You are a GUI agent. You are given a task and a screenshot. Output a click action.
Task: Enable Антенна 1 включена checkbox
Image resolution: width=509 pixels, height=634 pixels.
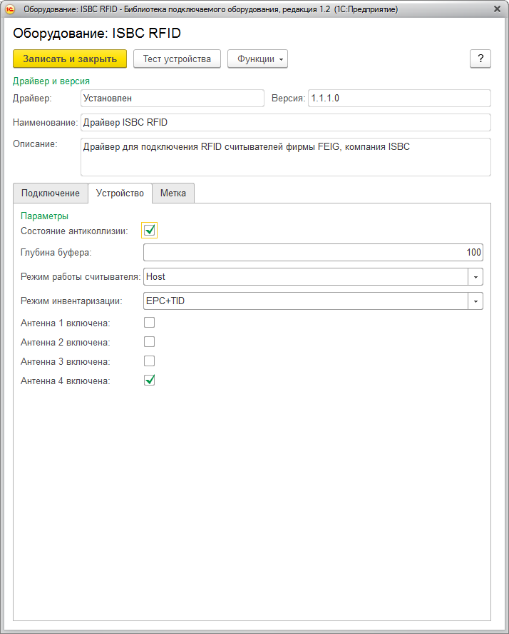(x=150, y=323)
